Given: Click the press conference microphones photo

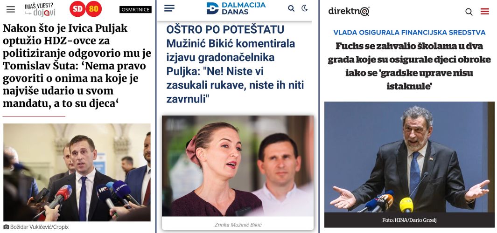Looking at the screenshot, I should [x=77, y=172].
